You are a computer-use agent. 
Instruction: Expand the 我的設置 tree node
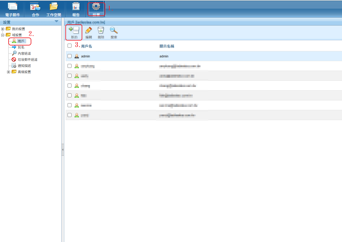pyautogui.click(x=3, y=29)
